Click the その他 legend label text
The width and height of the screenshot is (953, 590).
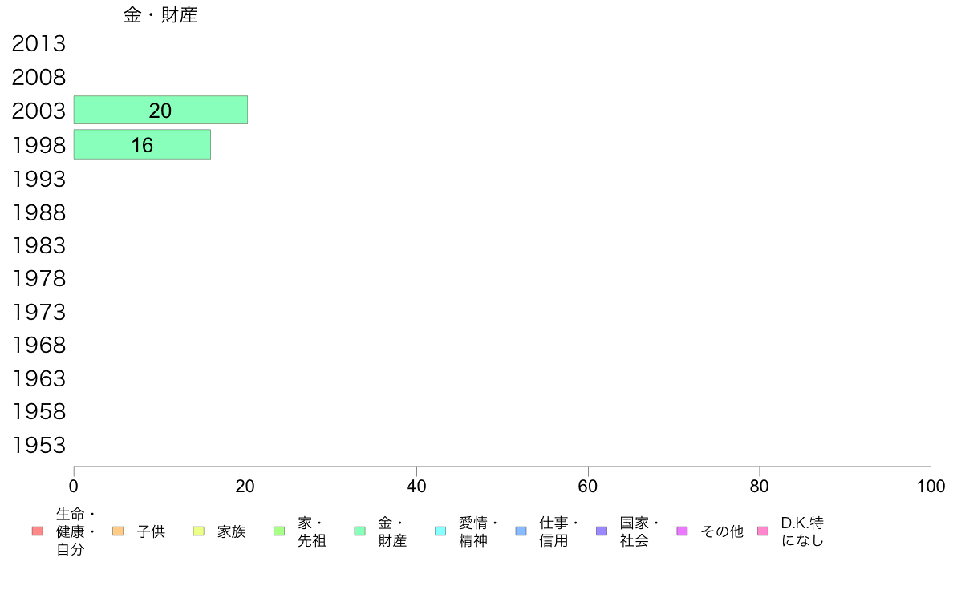coord(722,531)
